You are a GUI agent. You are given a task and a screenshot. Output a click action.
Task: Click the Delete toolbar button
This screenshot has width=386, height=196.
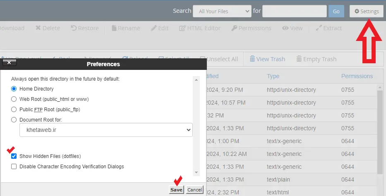[x=48, y=28]
